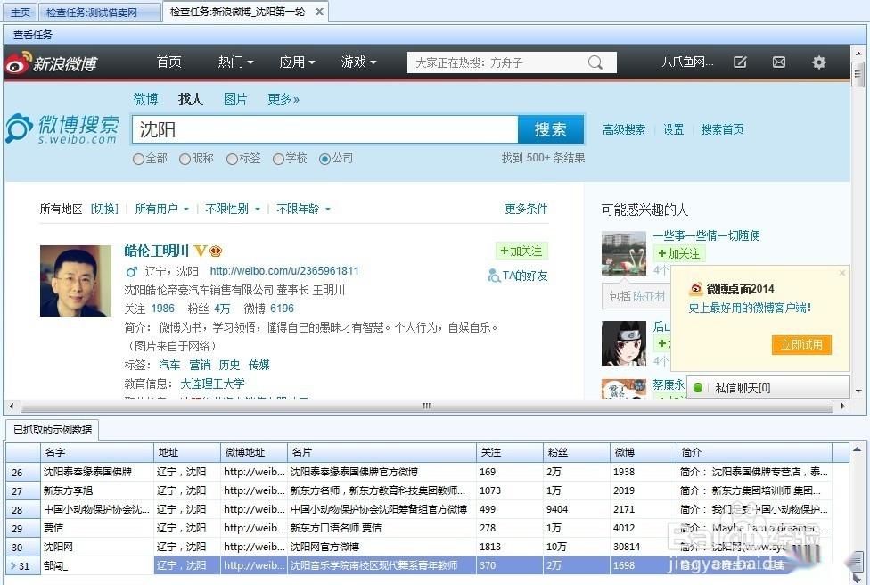Open the compose new weibo icon
Viewport: 870px width, 585px height.
point(740,62)
